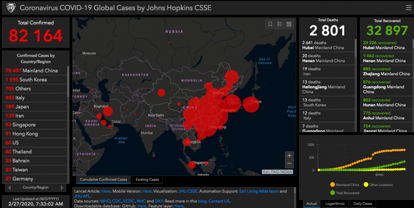
Task: Click the green Total Recovered legend dot
Action: 333,193
